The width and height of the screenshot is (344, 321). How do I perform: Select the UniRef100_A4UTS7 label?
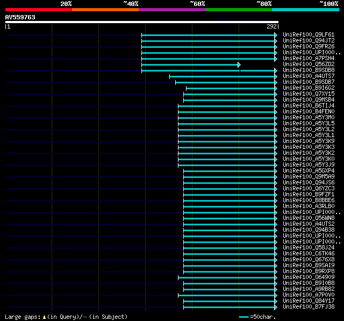309,76
